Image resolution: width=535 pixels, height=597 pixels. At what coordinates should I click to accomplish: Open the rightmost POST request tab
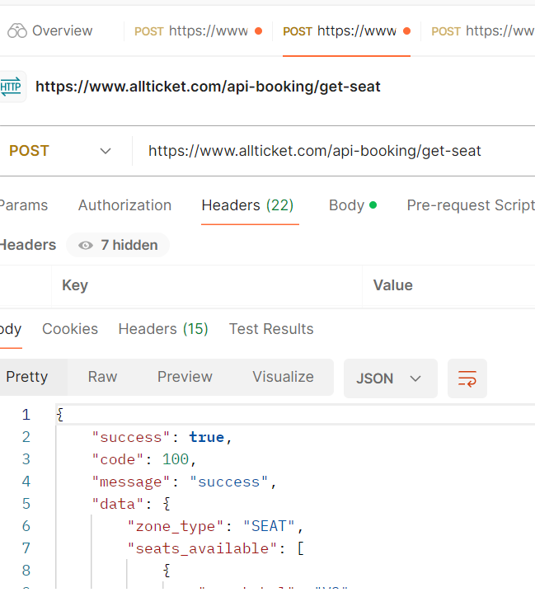click(482, 31)
